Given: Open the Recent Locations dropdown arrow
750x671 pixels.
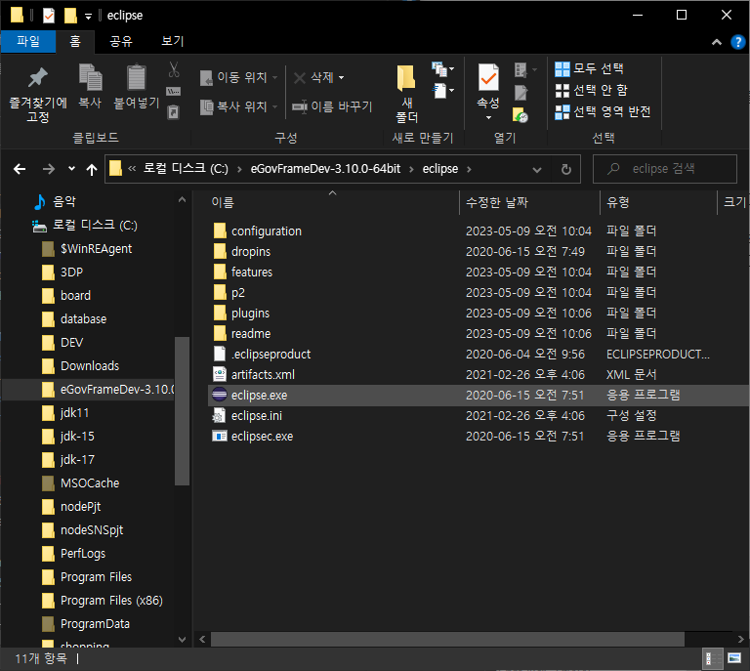Looking at the screenshot, I should [71, 168].
